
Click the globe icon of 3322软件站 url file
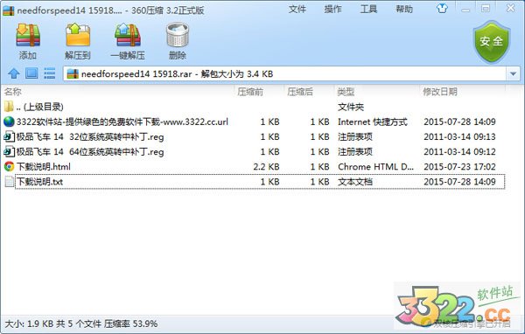click(9, 122)
